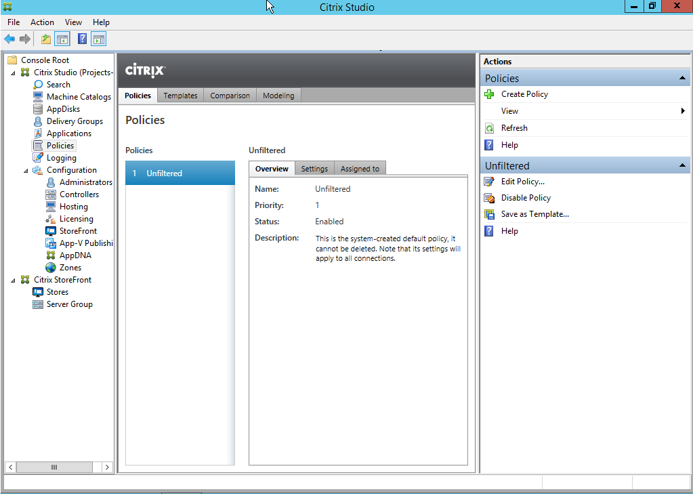Collapse the Unfiltered actions section
This screenshot has width=693, height=494.
[682, 165]
